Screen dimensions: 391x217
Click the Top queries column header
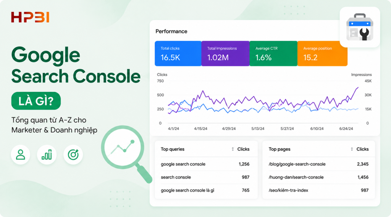(x=173, y=149)
